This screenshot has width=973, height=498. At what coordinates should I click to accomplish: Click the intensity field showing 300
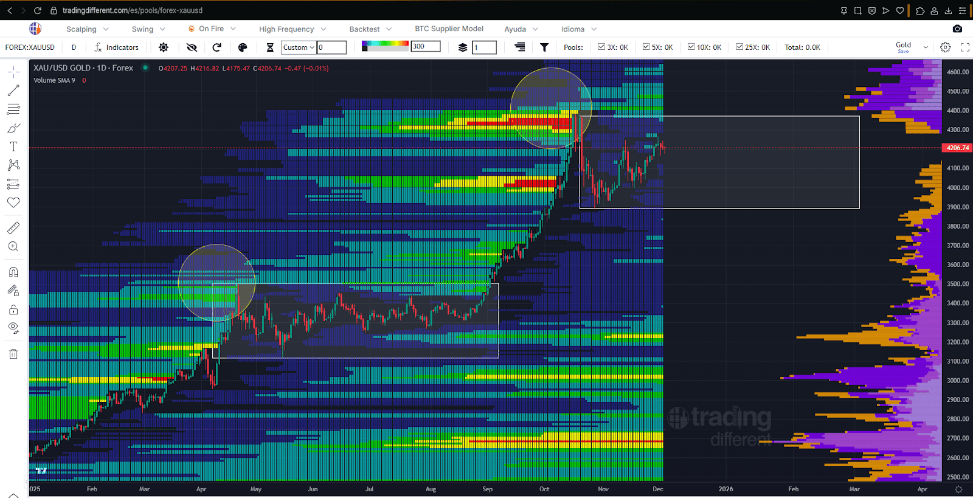426,46
